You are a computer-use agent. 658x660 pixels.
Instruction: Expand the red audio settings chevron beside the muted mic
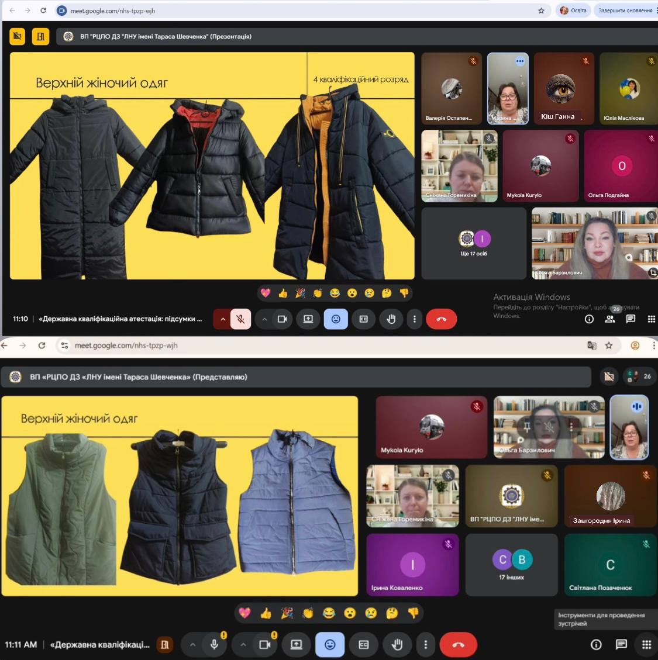222,319
